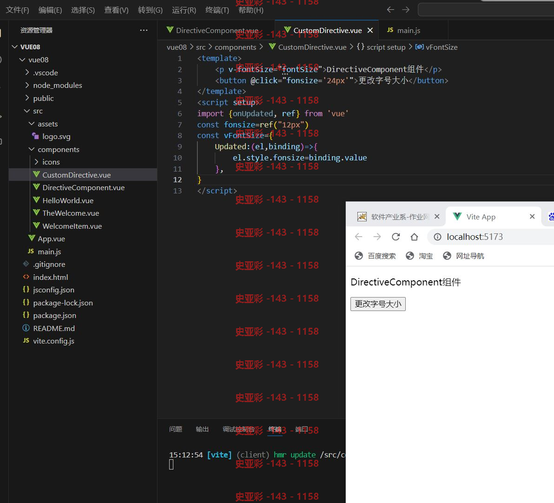Click the script setup breadcrumb
The height and width of the screenshot is (503, 554).
click(386, 47)
